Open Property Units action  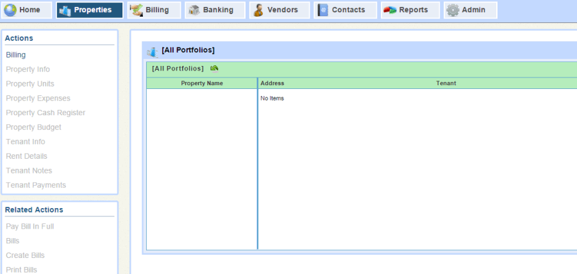[30, 84]
